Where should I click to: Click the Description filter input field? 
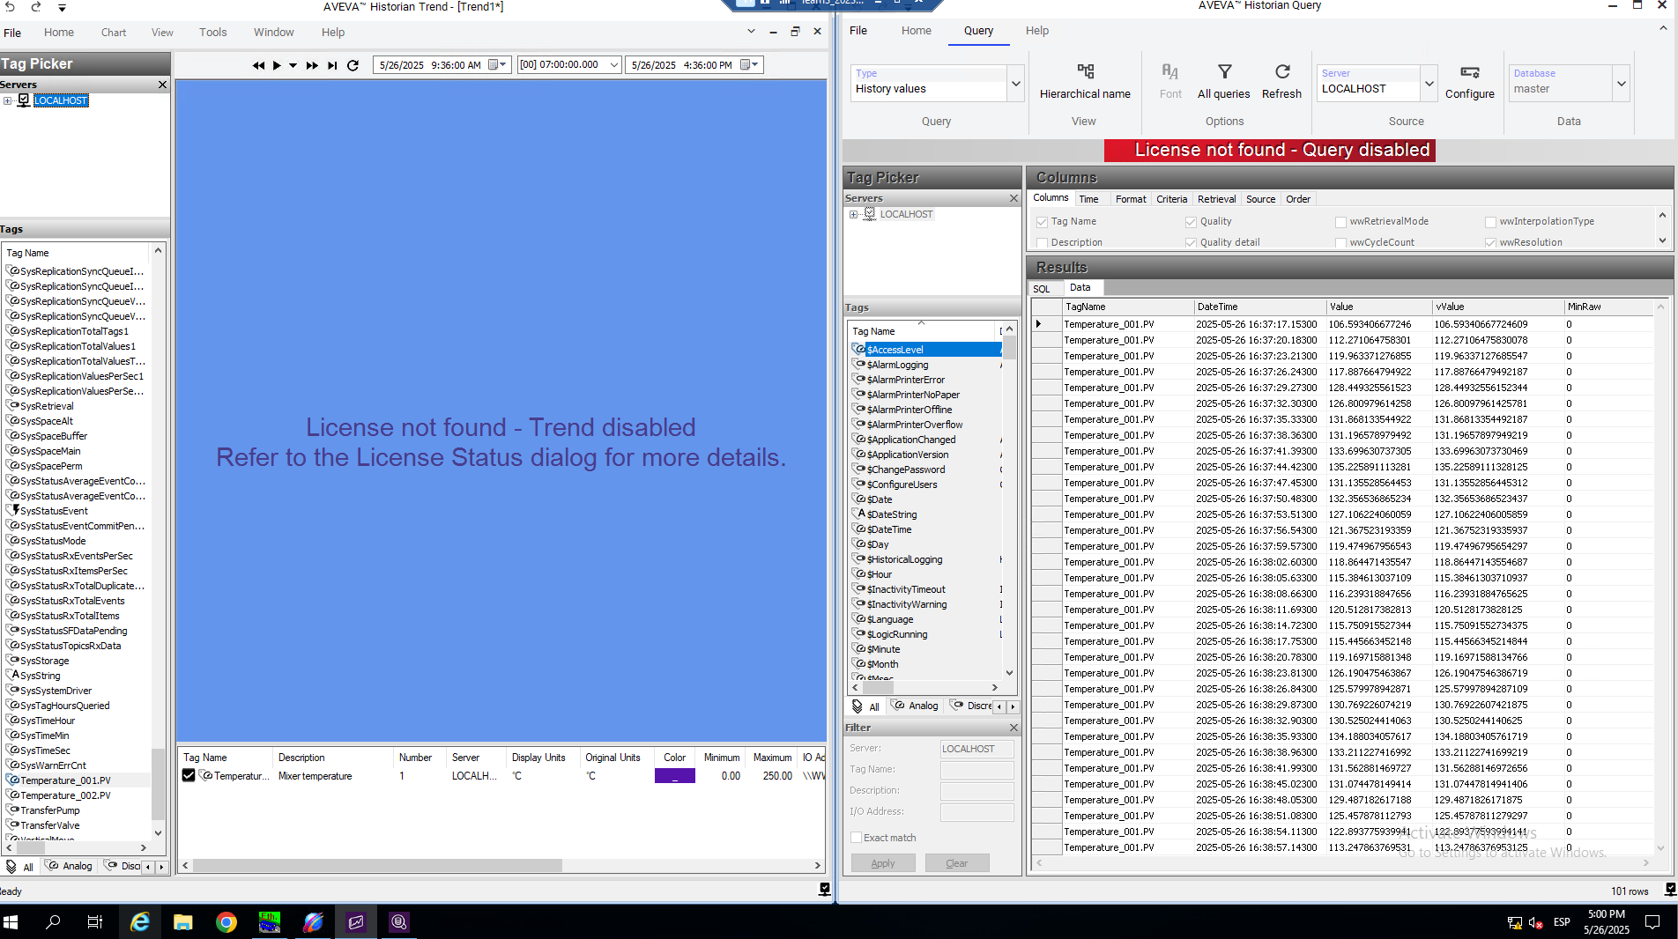[x=977, y=791]
